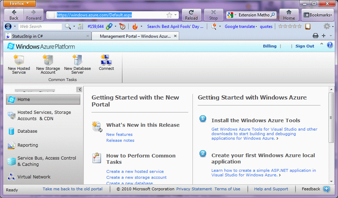The image size is (338, 198).
Task: Open the toolbar settings gear
Action: click(x=327, y=27)
